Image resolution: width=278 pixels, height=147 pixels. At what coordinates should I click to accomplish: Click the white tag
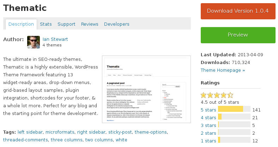[x=121, y=140]
